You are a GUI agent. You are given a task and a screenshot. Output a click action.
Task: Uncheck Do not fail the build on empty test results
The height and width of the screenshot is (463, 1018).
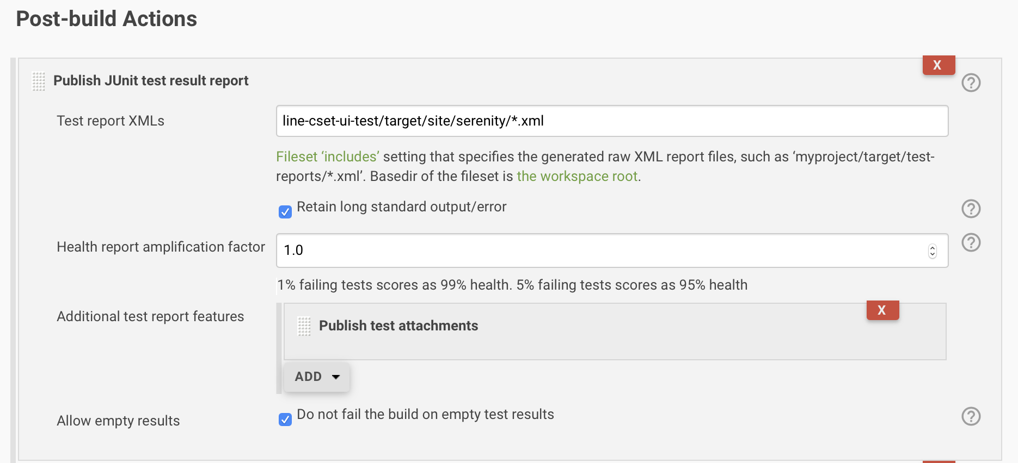pos(285,419)
